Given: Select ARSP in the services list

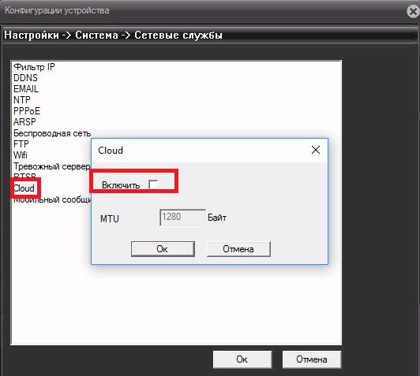Looking at the screenshot, I should click(24, 121).
